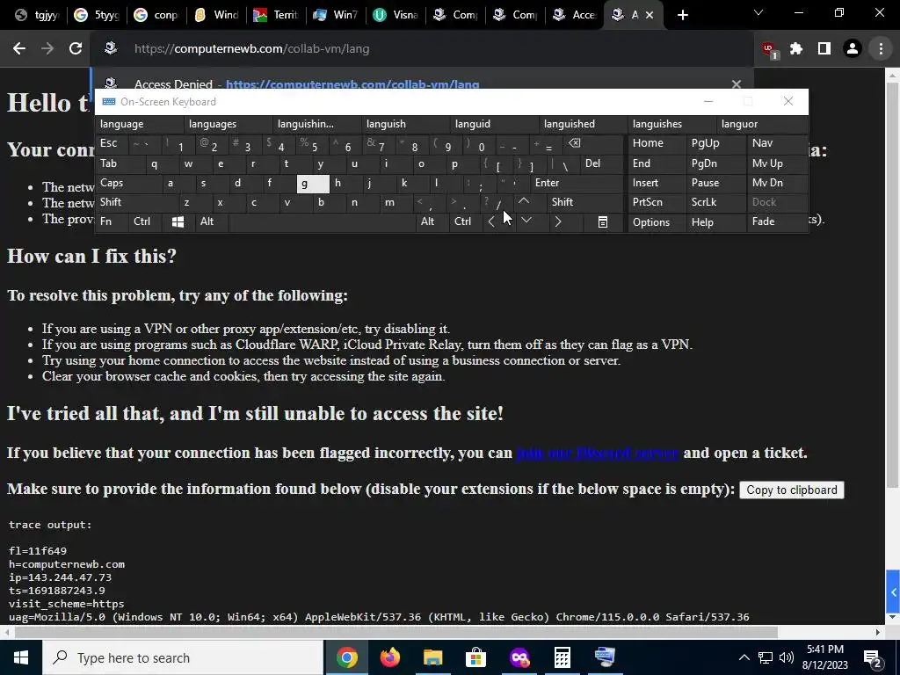The height and width of the screenshot is (675, 900).
Task: Toggle the left Shift key on keyboard
Action: [135, 202]
